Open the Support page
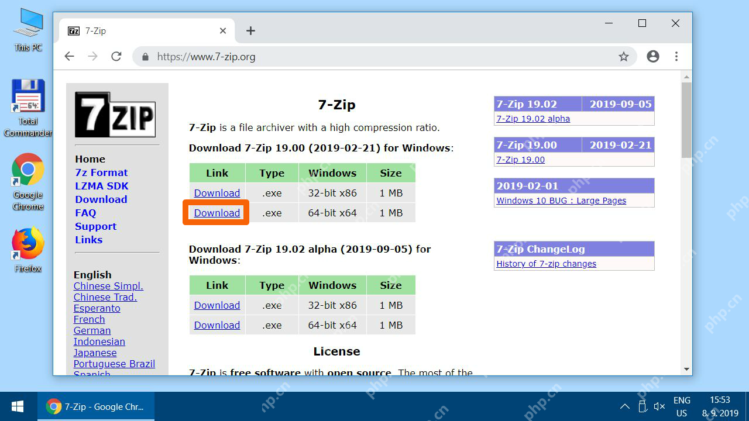The image size is (749, 421). click(x=95, y=226)
